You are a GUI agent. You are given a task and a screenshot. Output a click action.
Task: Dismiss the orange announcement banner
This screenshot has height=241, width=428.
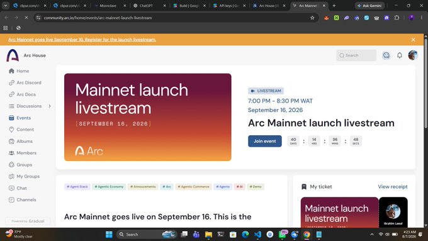[x=414, y=40]
